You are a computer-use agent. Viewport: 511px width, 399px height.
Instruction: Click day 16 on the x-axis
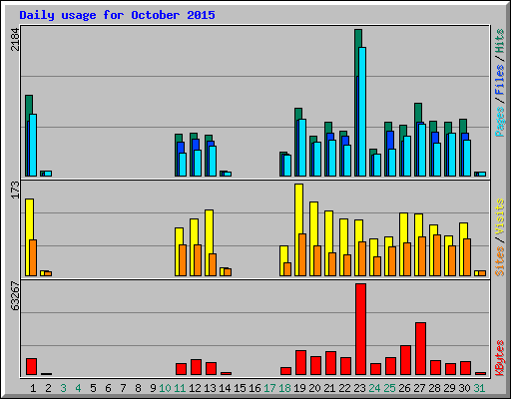[255, 388]
